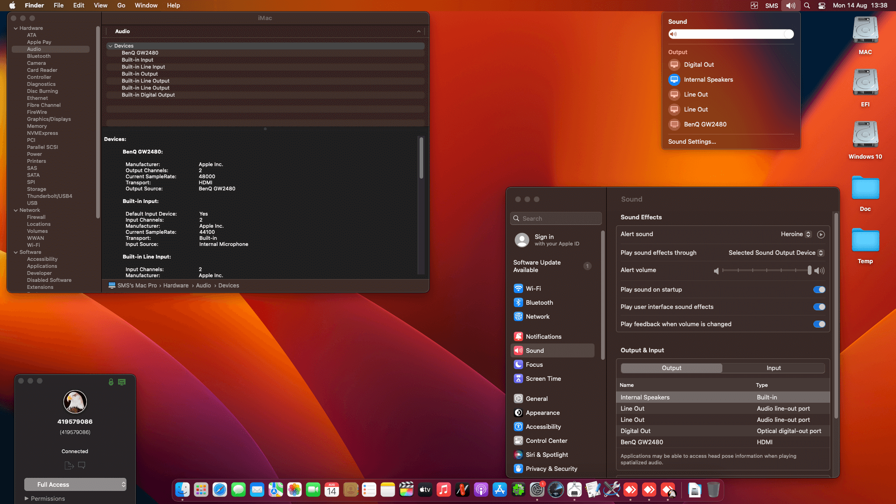896x504 pixels.
Task: Select Bluetooth in System Information sidebar
Action: (x=39, y=56)
